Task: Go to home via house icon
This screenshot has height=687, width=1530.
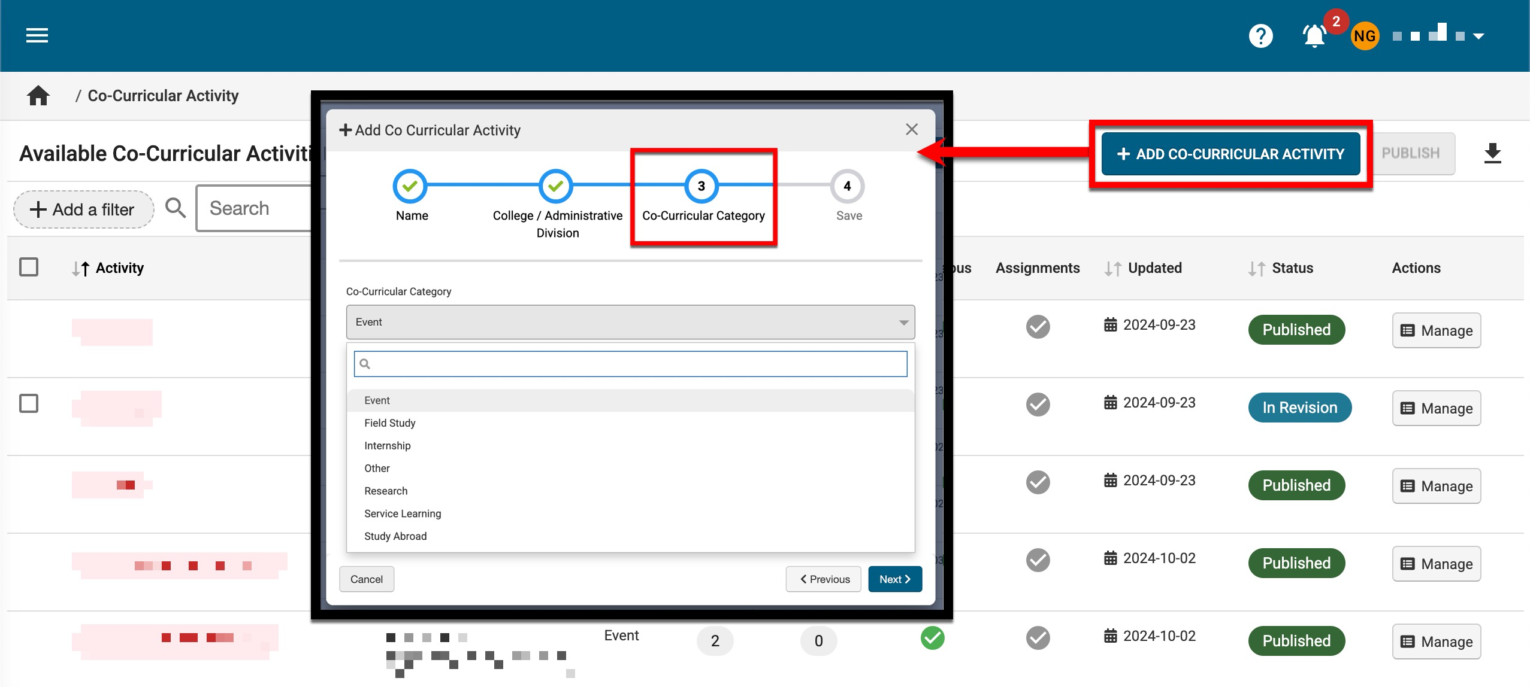Action: [x=38, y=96]
